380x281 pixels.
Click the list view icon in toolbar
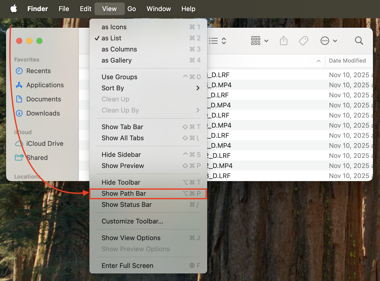(x=213, y=41)
